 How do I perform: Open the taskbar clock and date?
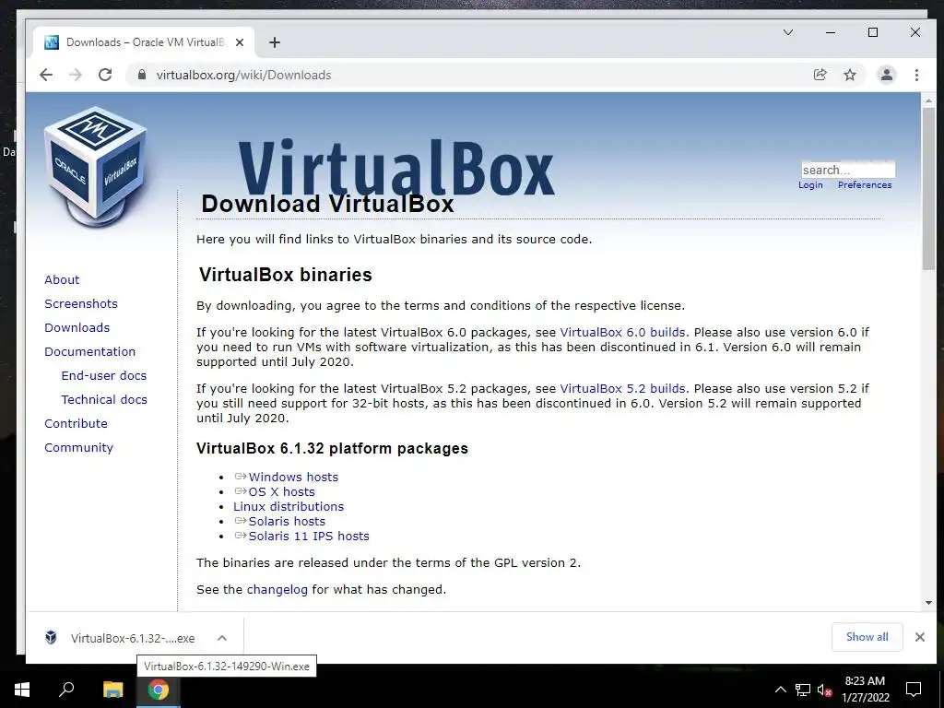point(865,690)
